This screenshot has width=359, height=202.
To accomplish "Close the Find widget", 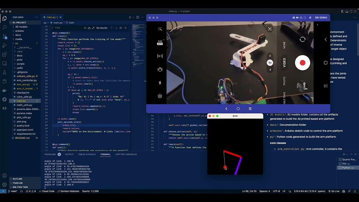I will 125,28.
